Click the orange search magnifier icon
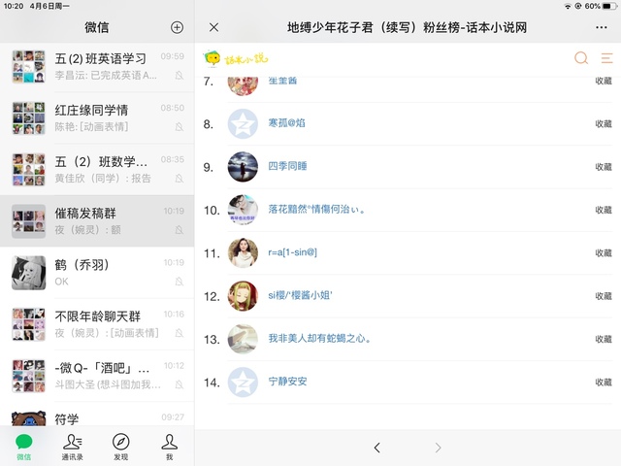This screenshot has width=621, height=466. [x=581, y=58]
